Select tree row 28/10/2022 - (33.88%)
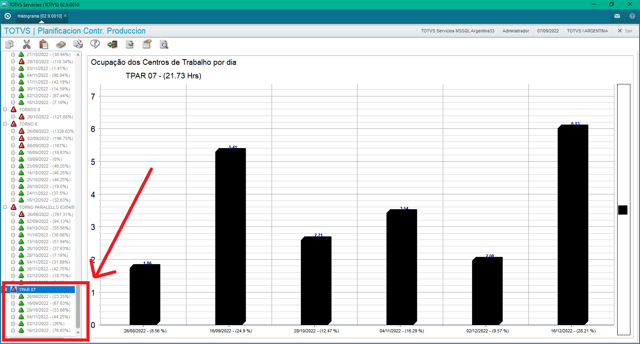 click(x=48, y=310)
